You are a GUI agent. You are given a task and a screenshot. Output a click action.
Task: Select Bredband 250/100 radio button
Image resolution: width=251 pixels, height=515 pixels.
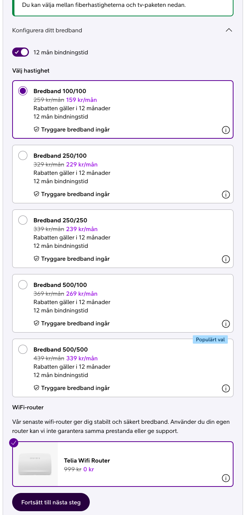(x=23, y=155)
